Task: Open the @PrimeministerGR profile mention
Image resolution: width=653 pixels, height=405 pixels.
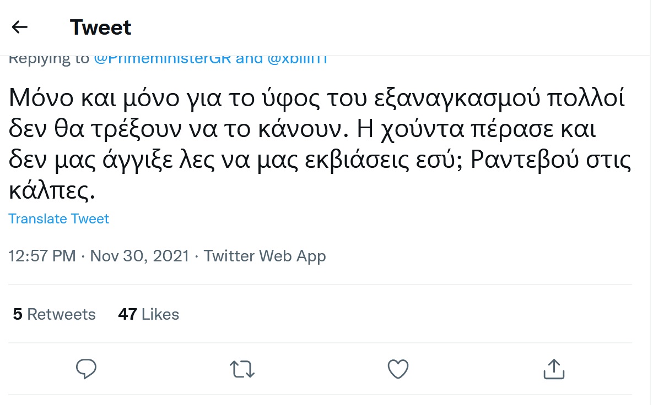Action: 163,59
